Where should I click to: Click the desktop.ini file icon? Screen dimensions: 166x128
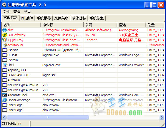5,45
